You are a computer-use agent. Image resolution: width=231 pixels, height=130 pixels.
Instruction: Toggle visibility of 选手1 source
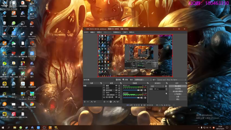pyautogui.click(x=116, y=88)
